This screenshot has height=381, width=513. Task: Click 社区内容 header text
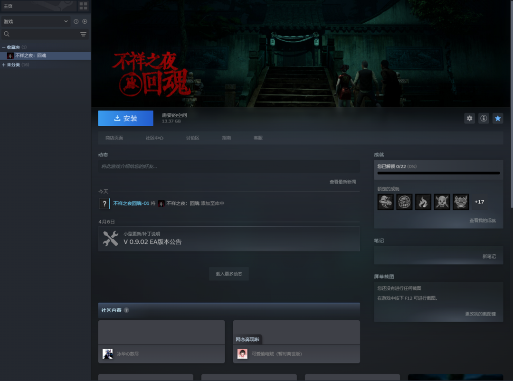click(111, 310)
